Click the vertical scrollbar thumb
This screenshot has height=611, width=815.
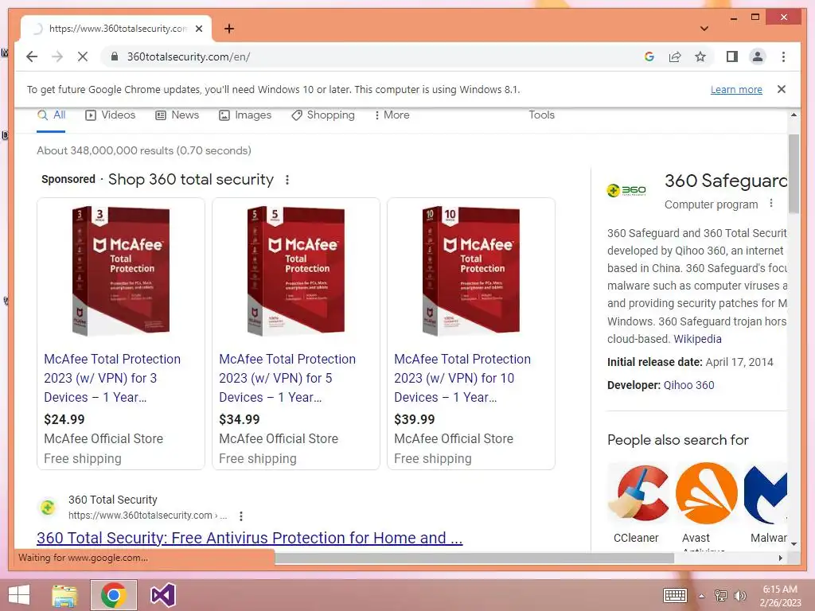(x=794, y=173)
